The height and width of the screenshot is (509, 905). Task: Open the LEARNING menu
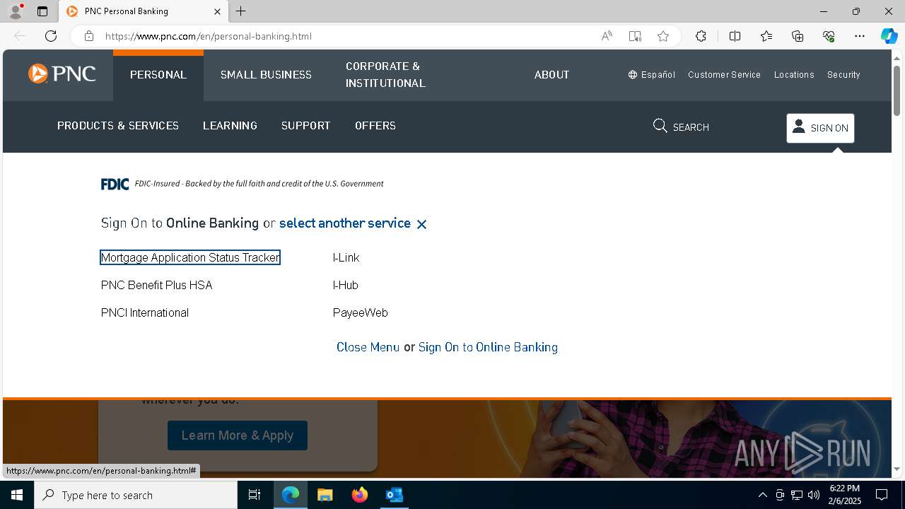[x=230, y=126]
